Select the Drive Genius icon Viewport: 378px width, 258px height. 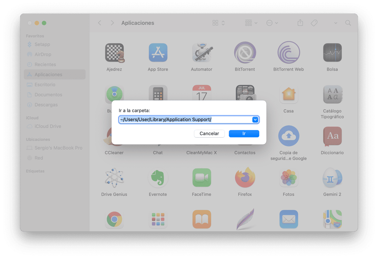coord(114,178)
